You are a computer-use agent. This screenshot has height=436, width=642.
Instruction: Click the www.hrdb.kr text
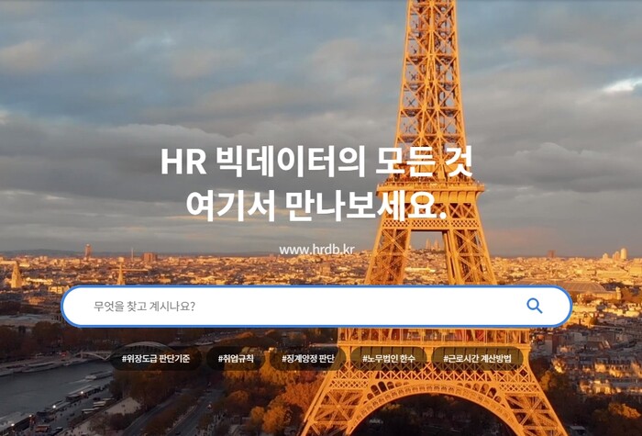pos(316,250)
